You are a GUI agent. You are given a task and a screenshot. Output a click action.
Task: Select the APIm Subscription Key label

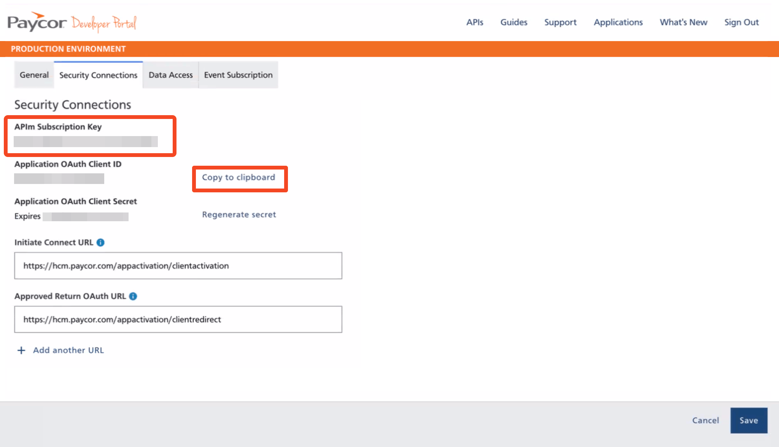pos(58,127)
